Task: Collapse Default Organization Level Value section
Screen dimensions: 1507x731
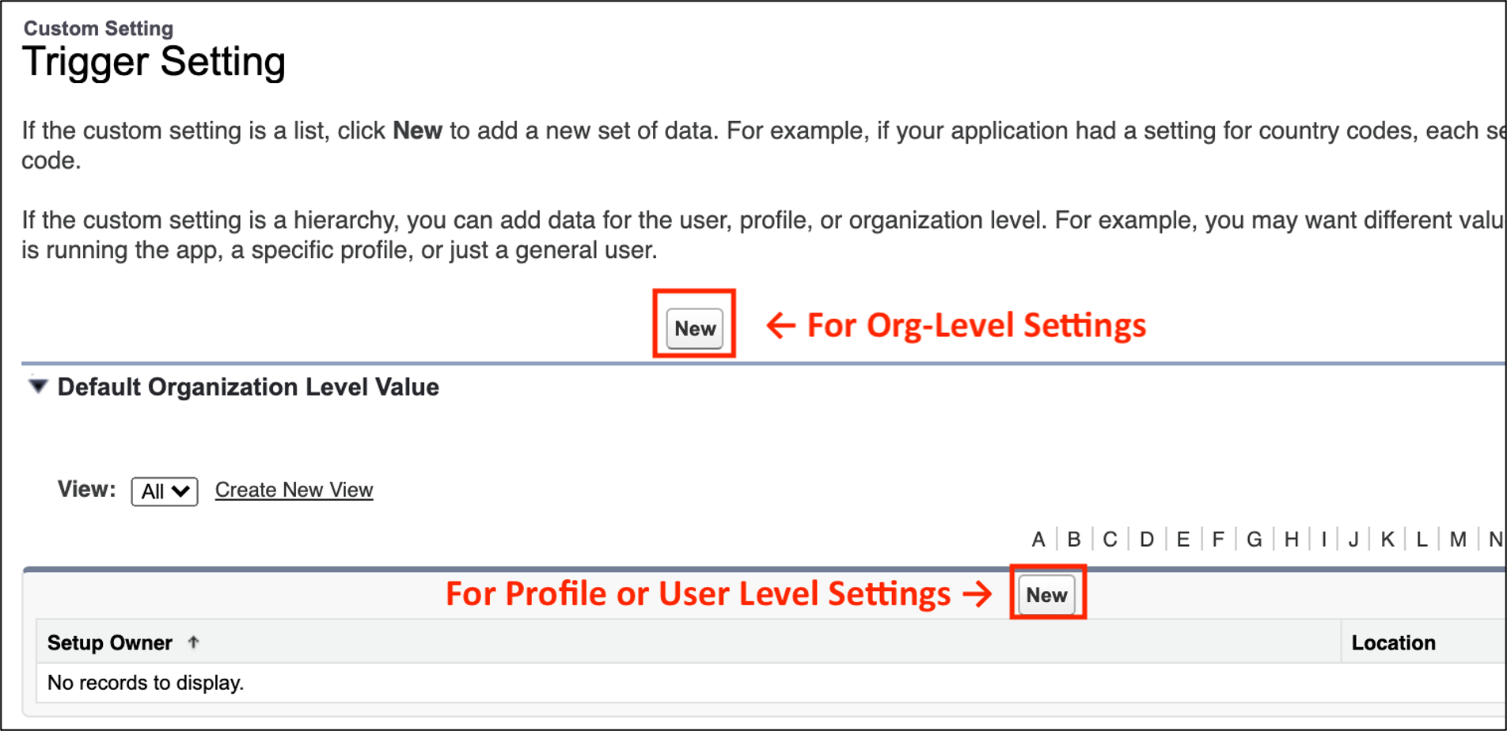Action: [x=37, y=386]
